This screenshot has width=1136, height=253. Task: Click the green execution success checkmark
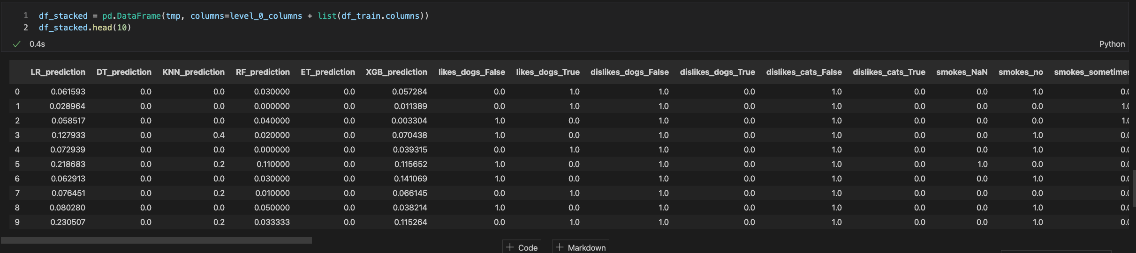tap(17, 44)
